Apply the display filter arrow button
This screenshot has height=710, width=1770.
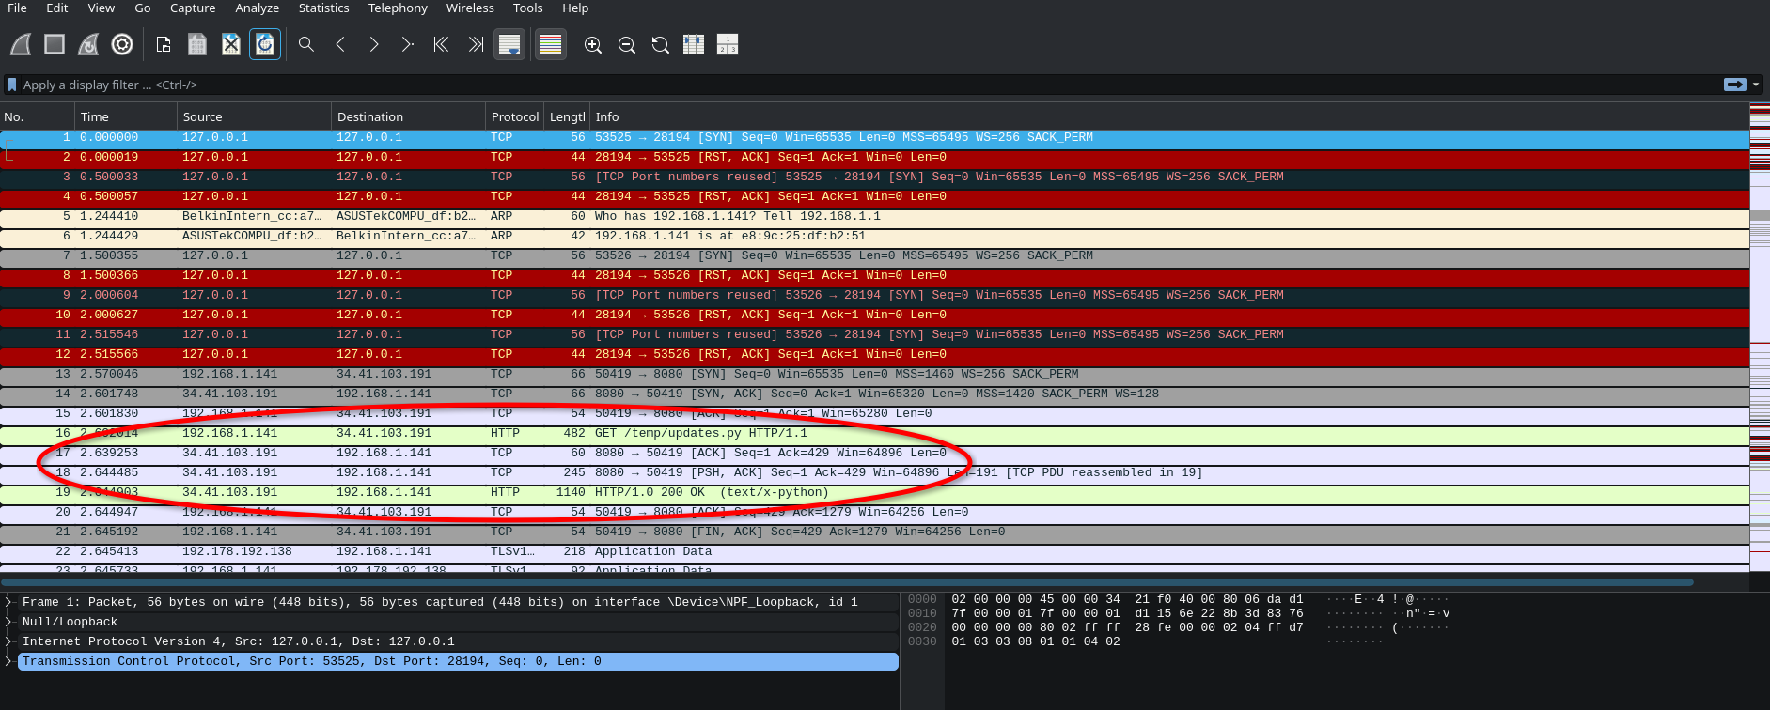(1735, 85)
